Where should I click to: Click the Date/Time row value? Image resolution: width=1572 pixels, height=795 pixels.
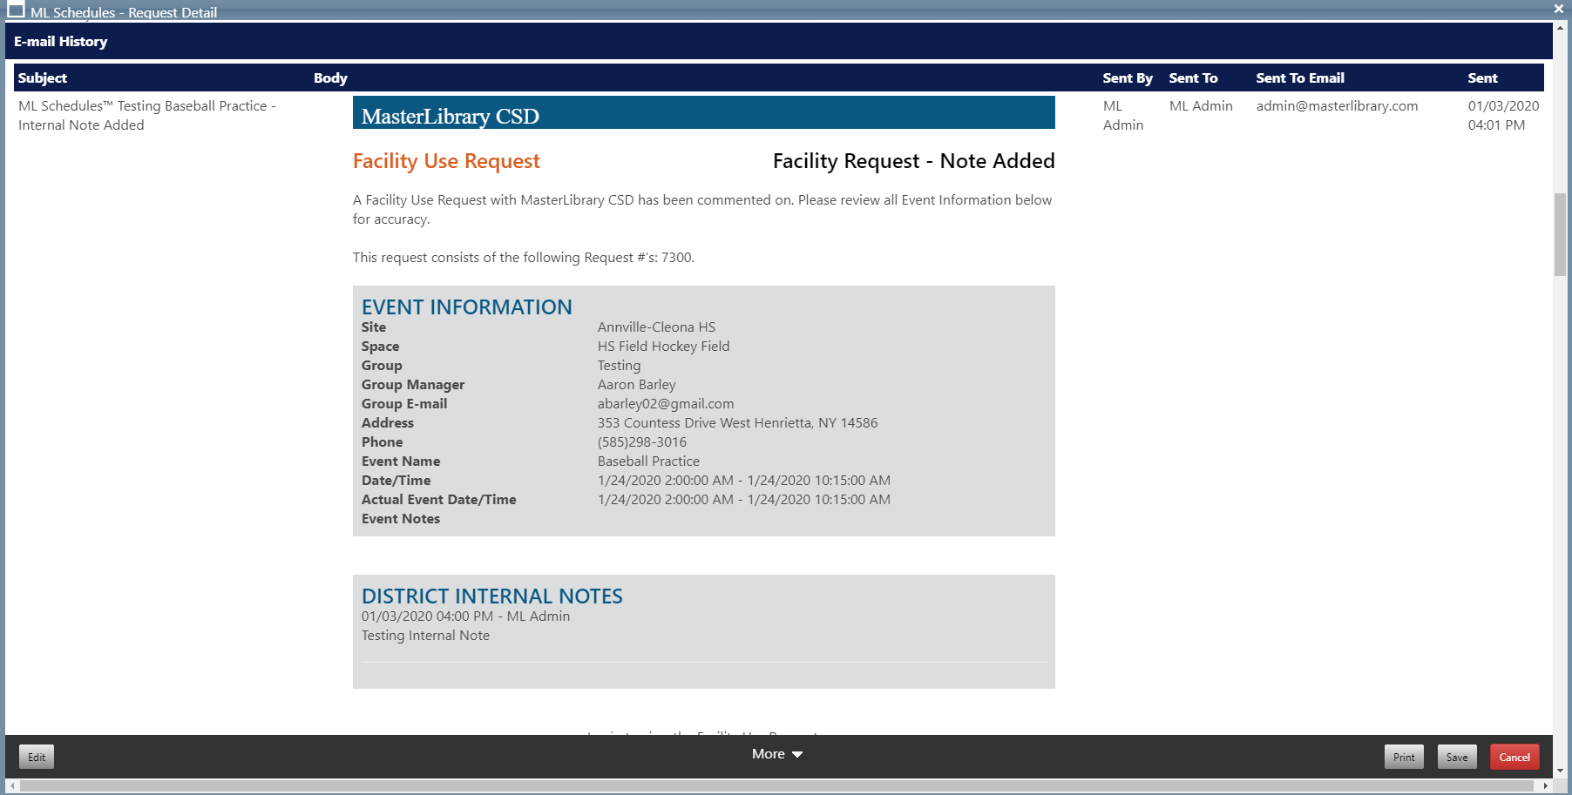pyautogui.click(x=744, y=480)
